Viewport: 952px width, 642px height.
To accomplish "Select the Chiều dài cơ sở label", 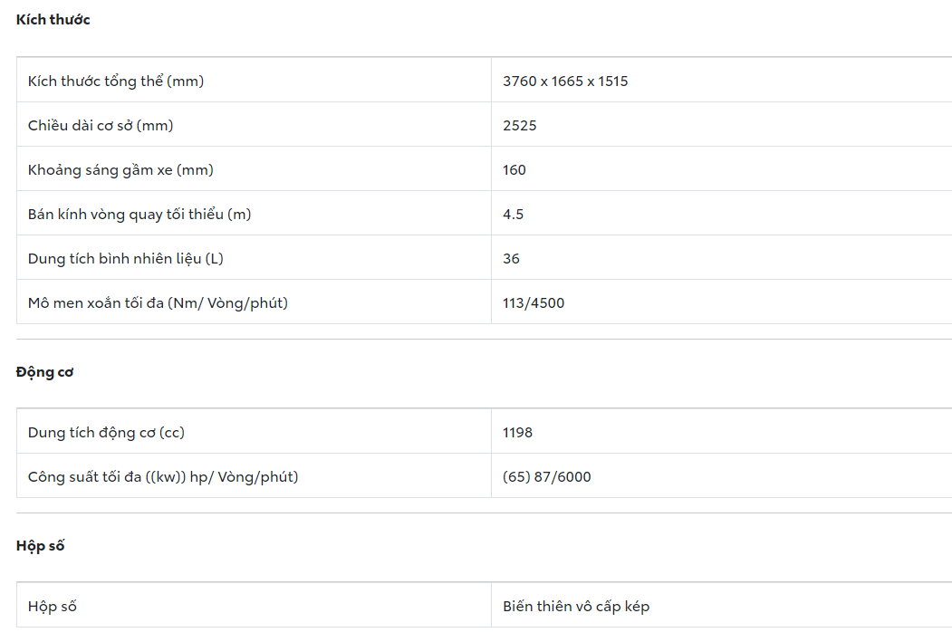I will [x=101, y=126].
